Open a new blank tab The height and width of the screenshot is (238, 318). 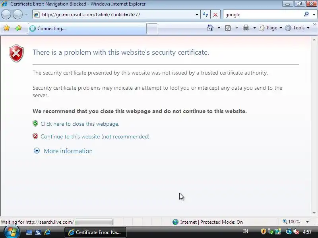[152, 29]
